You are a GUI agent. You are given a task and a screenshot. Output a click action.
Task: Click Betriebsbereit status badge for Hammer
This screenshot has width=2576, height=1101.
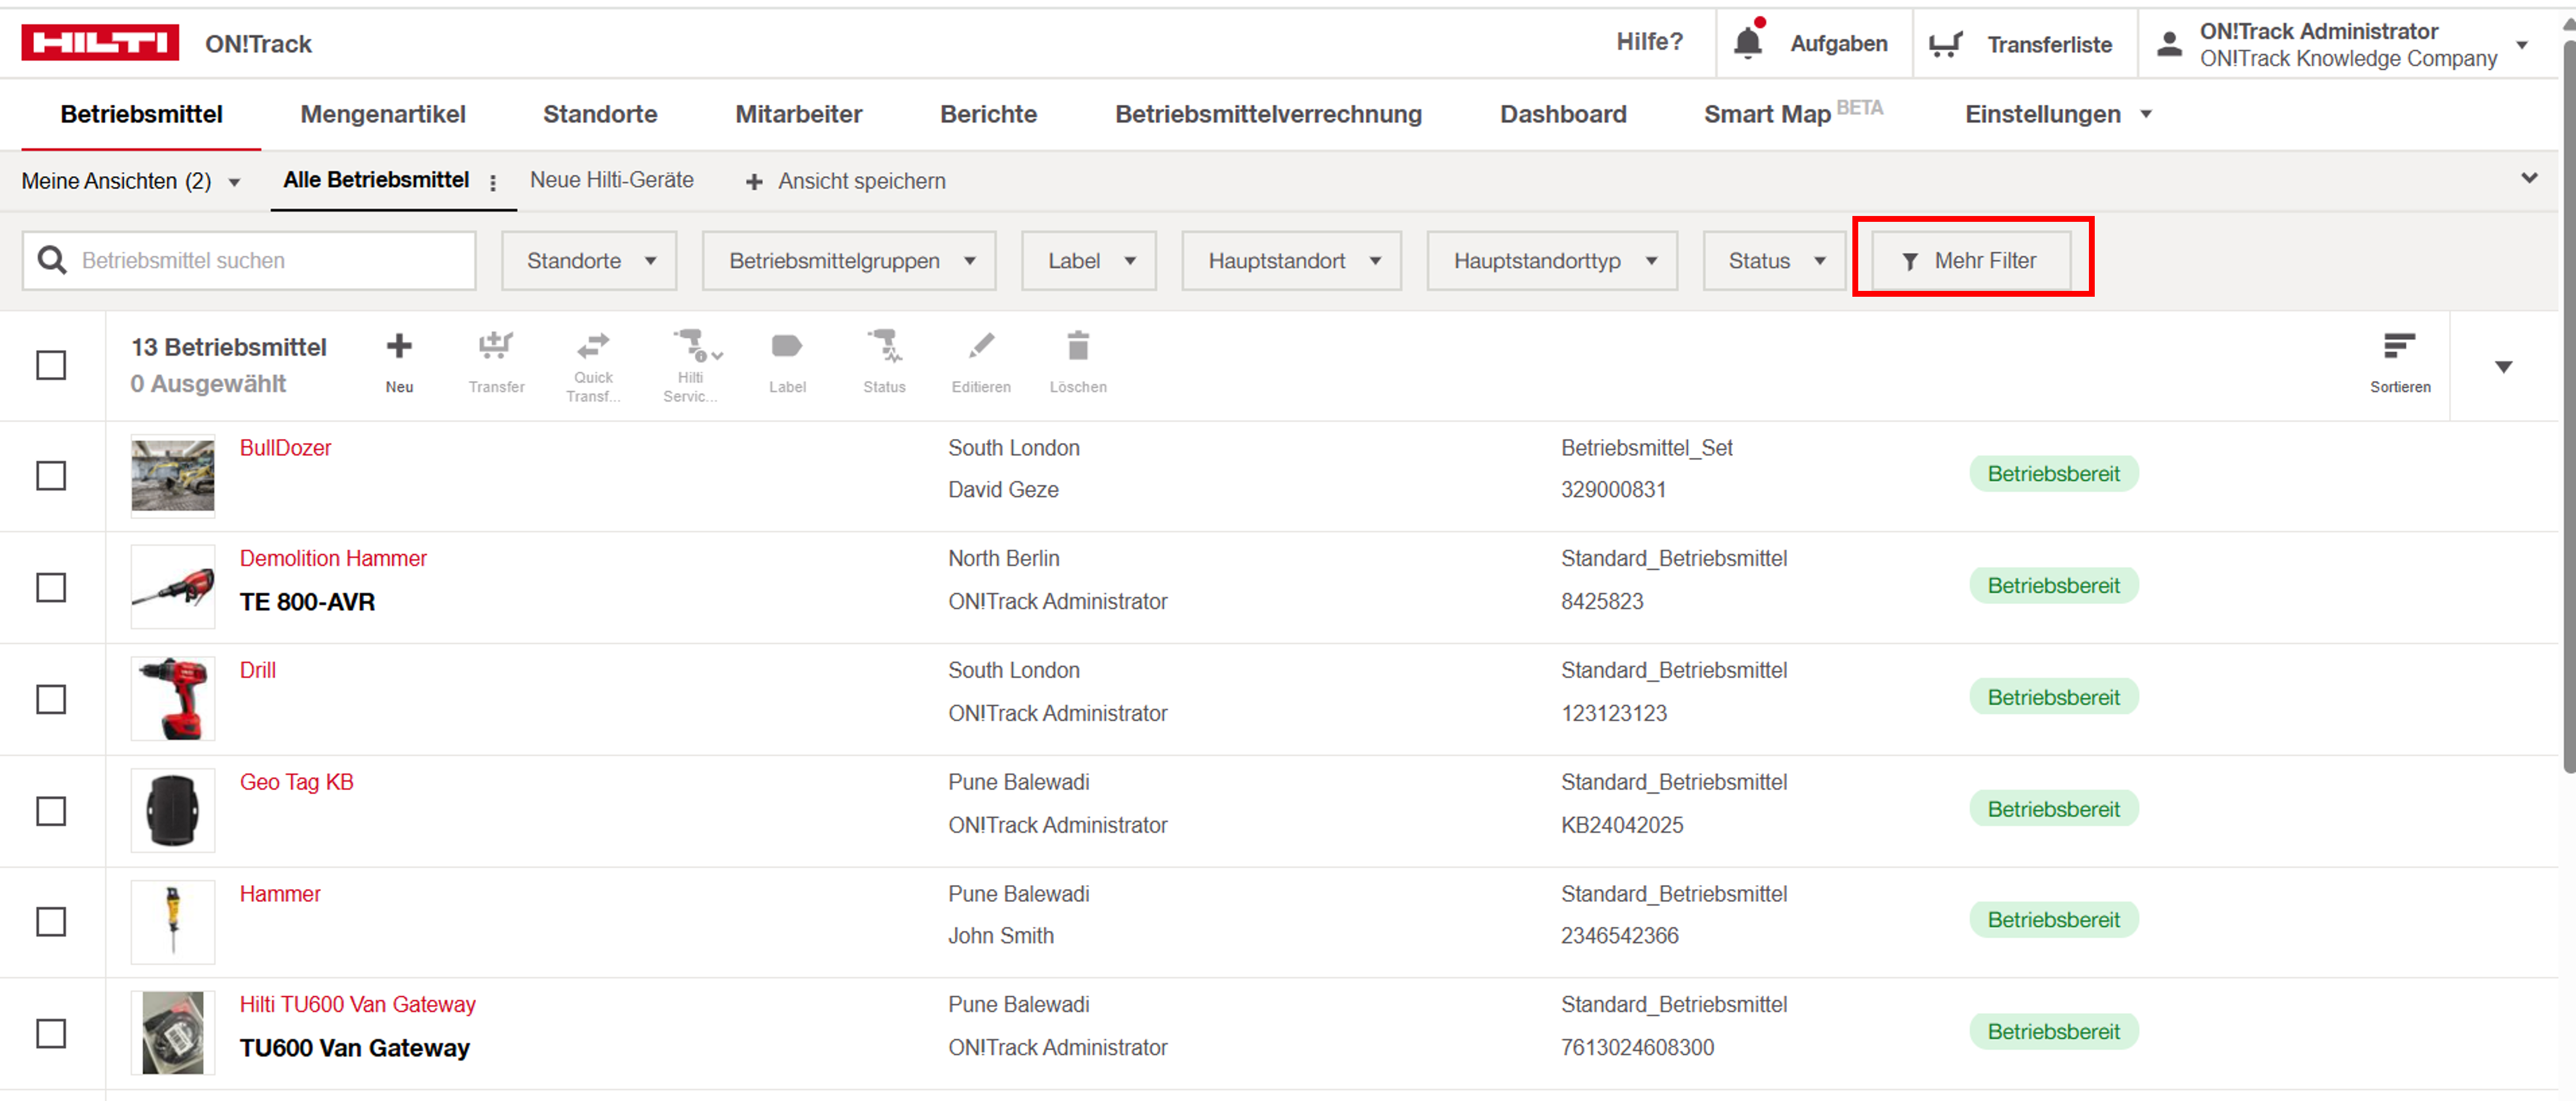(2053, 920)
